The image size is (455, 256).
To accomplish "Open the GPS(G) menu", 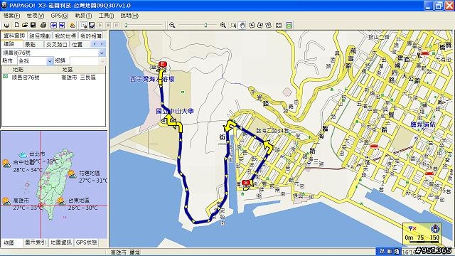I will (x=60, y=16).
